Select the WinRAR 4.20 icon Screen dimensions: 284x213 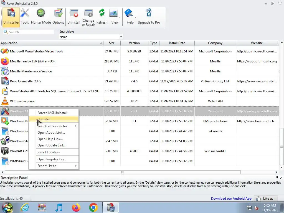tap(5, 151)
